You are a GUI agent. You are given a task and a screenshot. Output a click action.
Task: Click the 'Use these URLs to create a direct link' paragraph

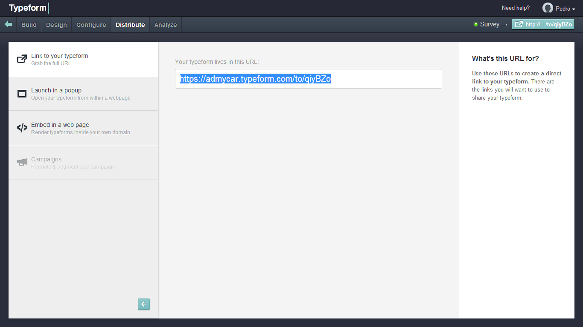(517, 86)
